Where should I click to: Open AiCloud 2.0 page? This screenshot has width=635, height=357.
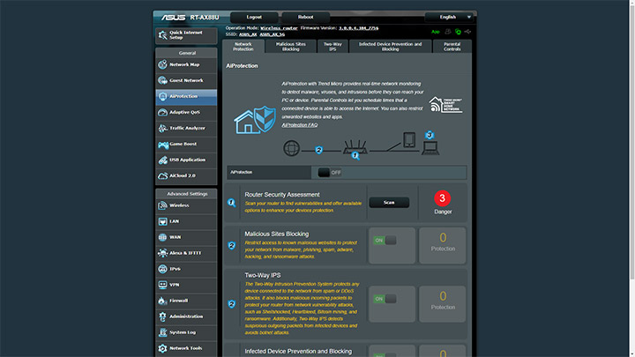186,175
